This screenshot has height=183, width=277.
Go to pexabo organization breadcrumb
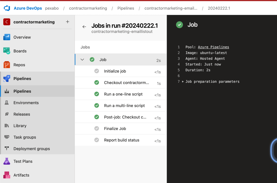click(x=52, y=8)
